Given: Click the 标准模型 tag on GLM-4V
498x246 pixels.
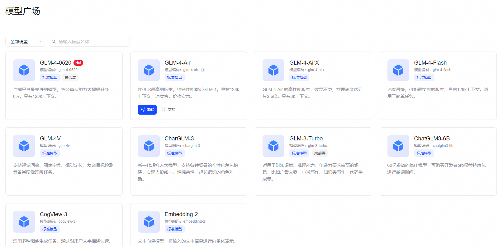Looking at the screenshot, I should [50, 153].
